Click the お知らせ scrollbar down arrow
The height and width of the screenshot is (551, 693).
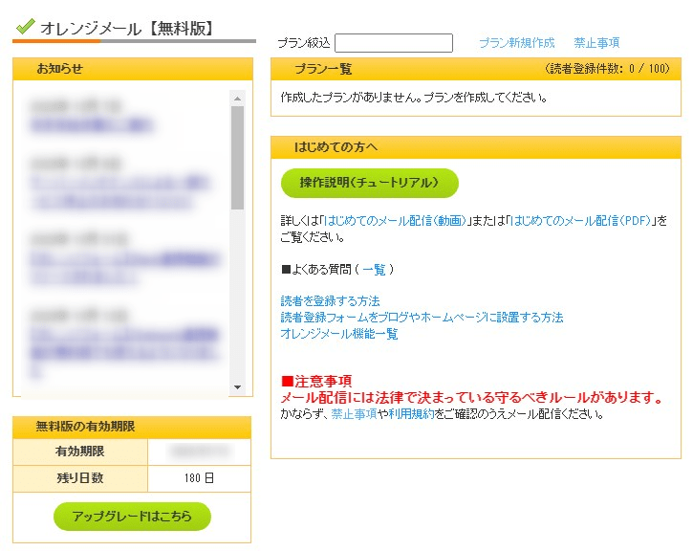pyautogui.click(x=237, y=387)
